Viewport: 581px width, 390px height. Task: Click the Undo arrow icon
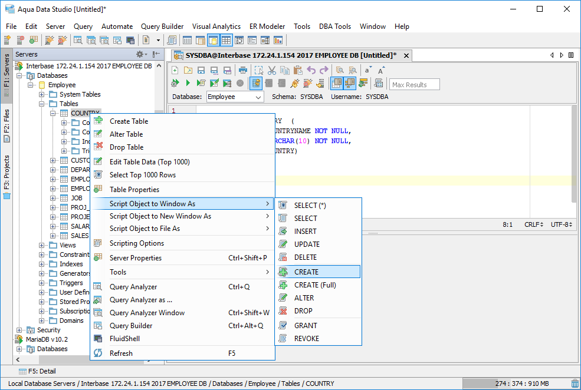click(x=311, y=70)
